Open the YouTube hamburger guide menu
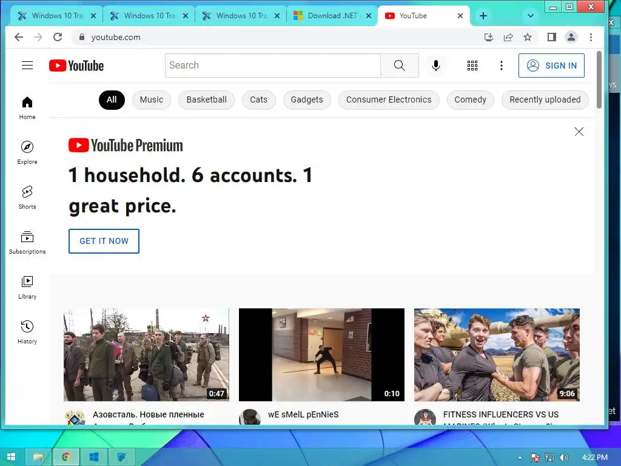 coord(27,66)
